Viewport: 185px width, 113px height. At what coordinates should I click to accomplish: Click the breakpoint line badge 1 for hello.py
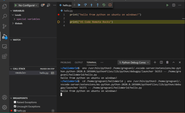coord(53,111)
